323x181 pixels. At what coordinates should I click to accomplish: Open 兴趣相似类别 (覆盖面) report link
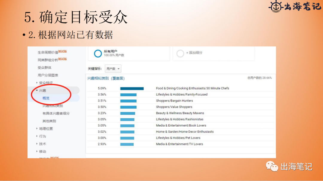click(x=106, y=78)
